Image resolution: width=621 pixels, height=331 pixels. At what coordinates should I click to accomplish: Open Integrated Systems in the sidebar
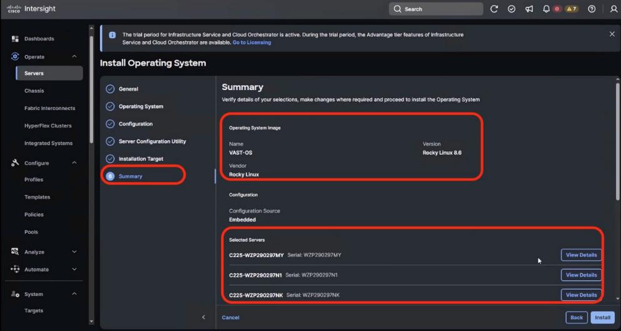[x=48, y=143]
